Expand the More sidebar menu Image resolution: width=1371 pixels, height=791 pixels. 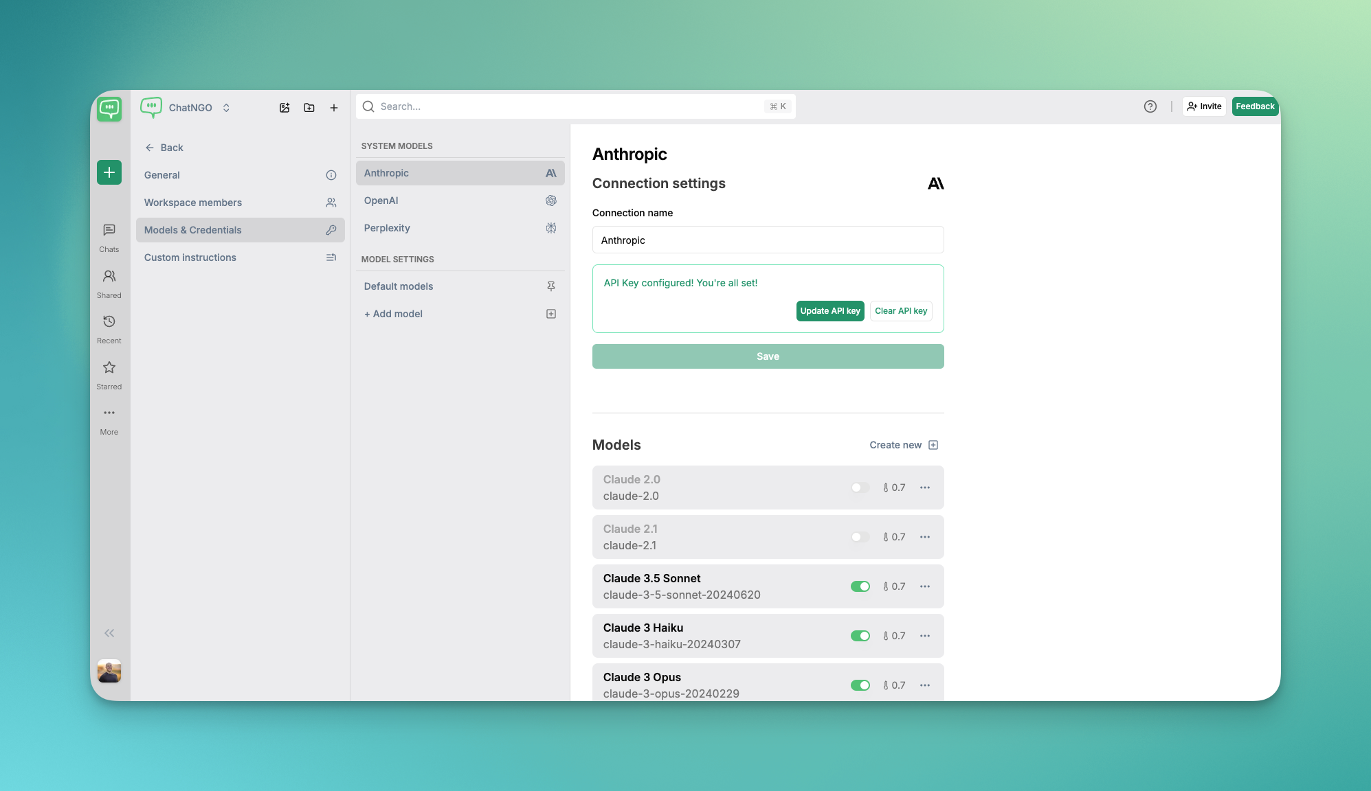click(x=109, y=413)
